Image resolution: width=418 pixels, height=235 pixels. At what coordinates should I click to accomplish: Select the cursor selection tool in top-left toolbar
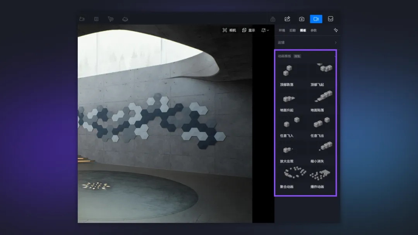tap(111, 19)
